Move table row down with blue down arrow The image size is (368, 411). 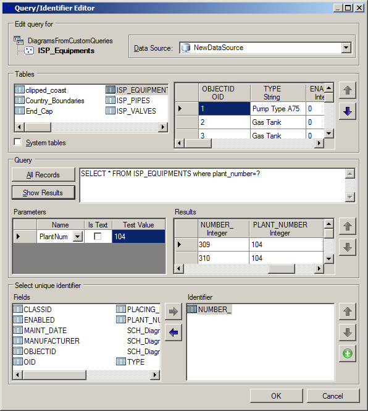pos(347,111)
